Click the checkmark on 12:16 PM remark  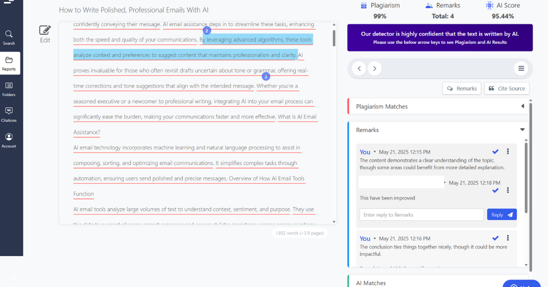click(x=495, y=238)
